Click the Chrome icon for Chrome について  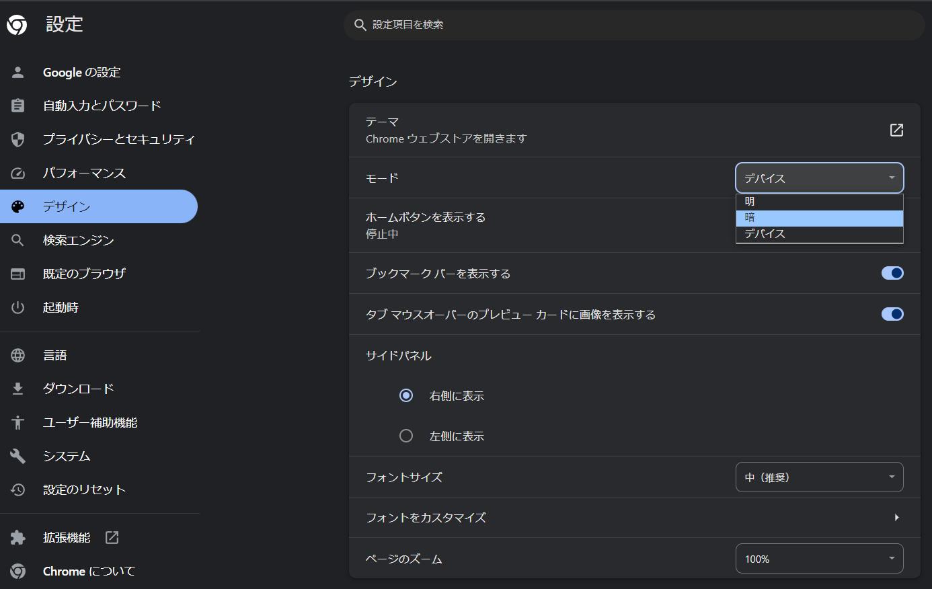[x=18, y=571]
